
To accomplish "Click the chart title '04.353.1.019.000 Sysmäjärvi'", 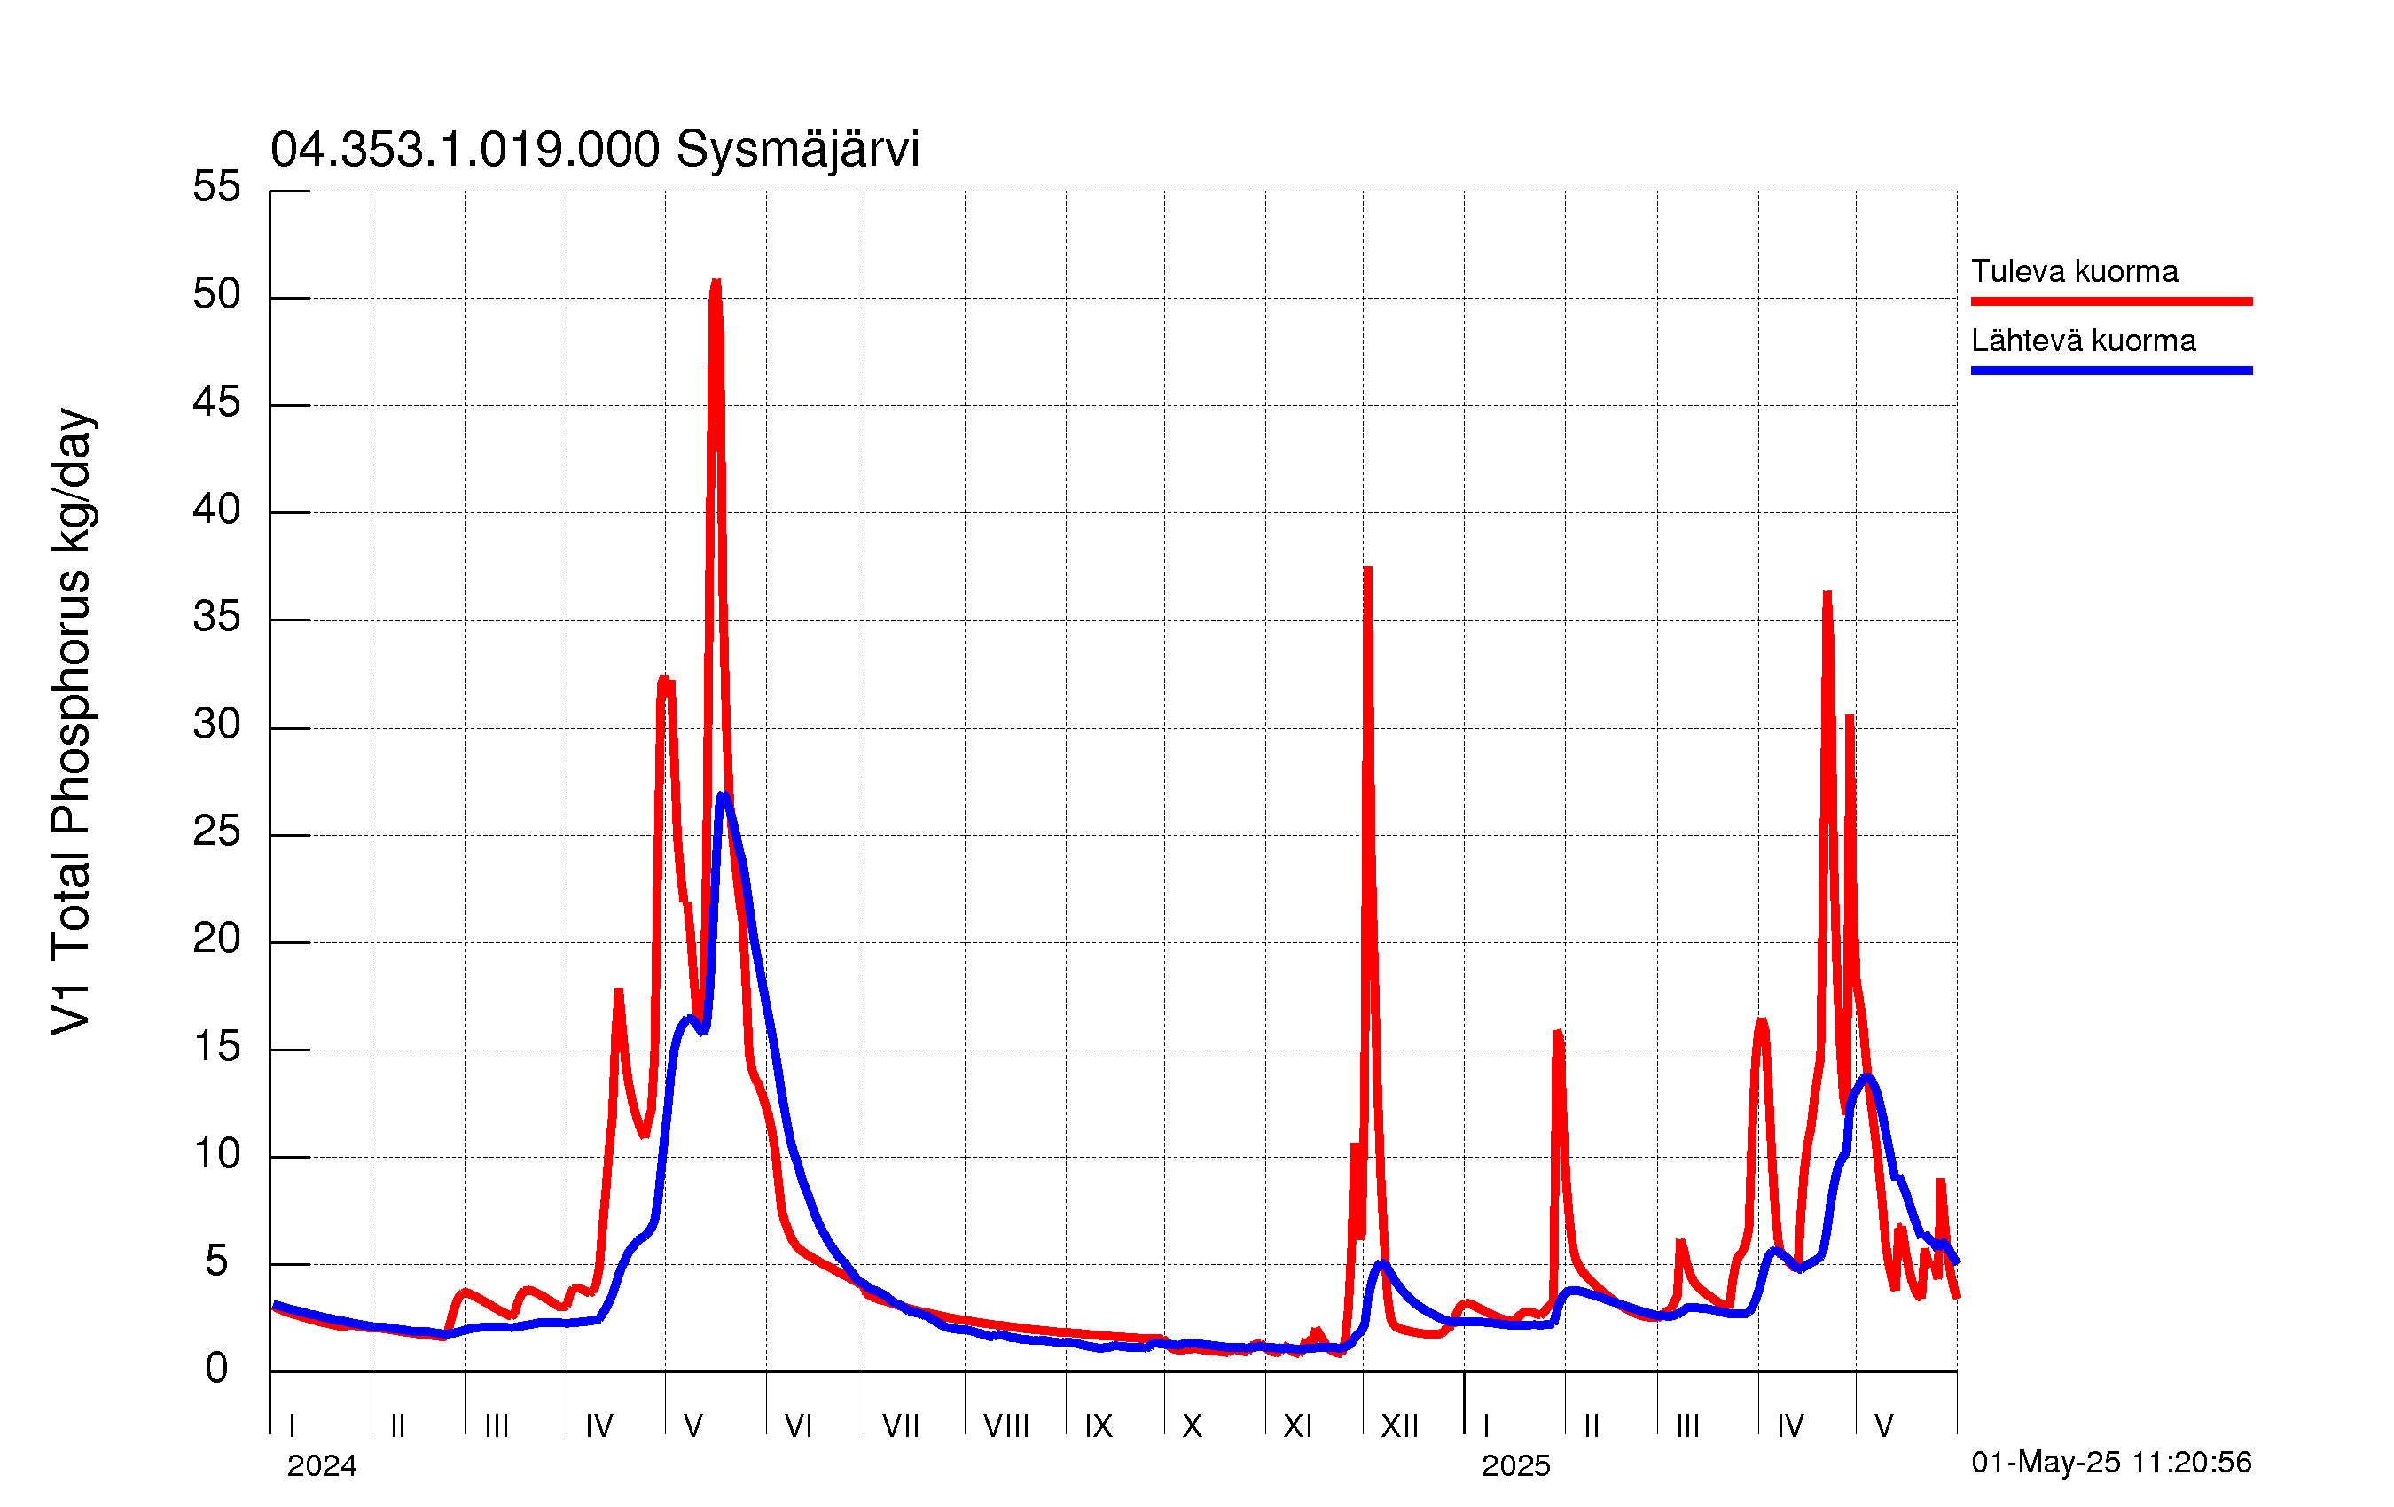I will (x=595, y=150).
